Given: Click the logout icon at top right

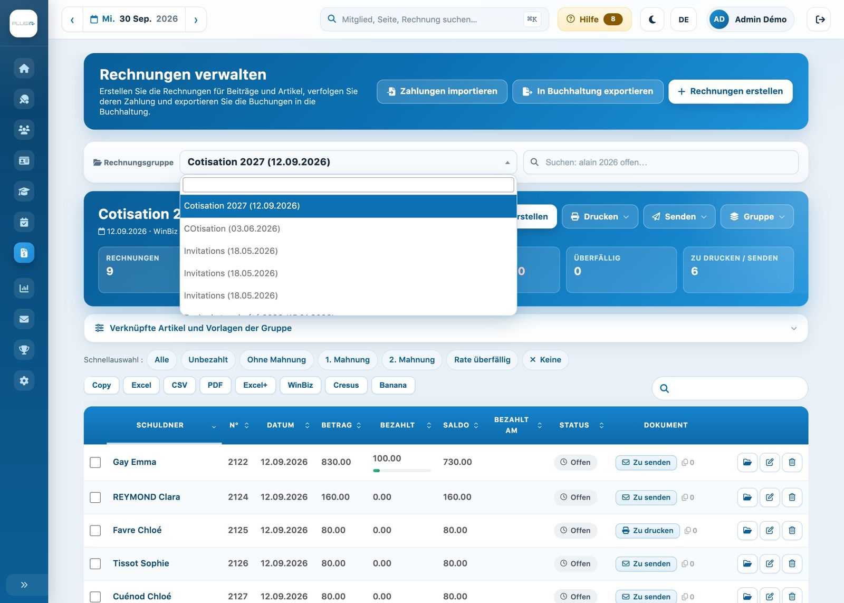Looking at the screenshot, I should 819,20.
